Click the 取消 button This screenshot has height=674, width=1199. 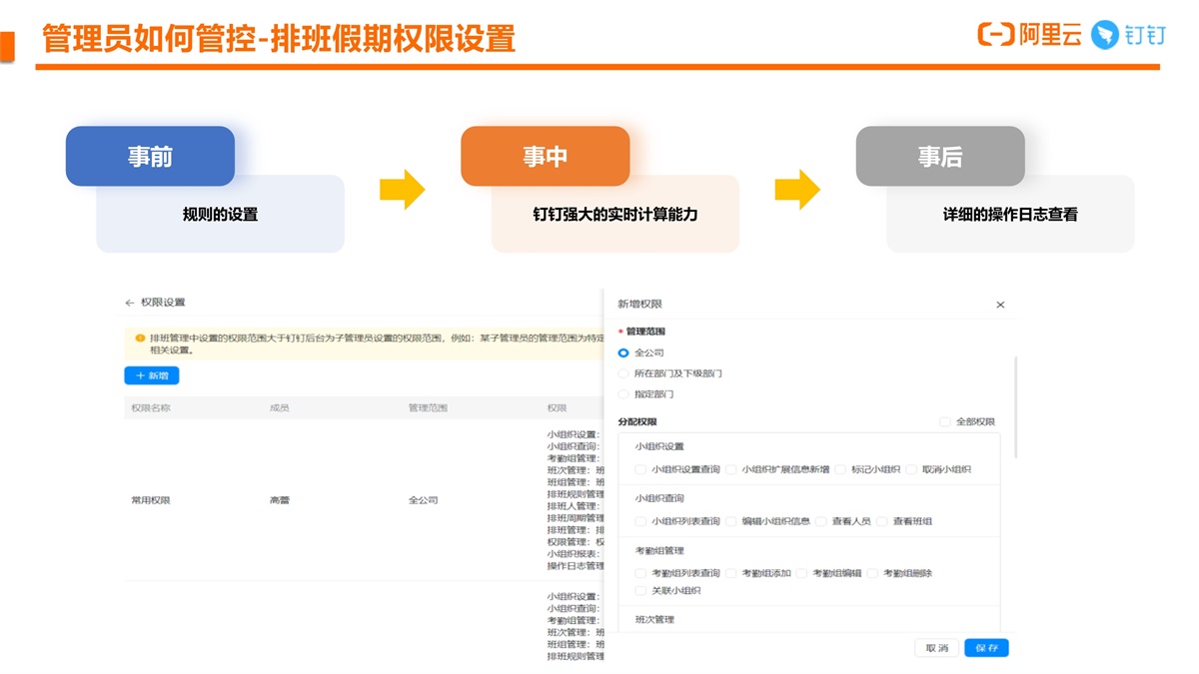(936, 648)
